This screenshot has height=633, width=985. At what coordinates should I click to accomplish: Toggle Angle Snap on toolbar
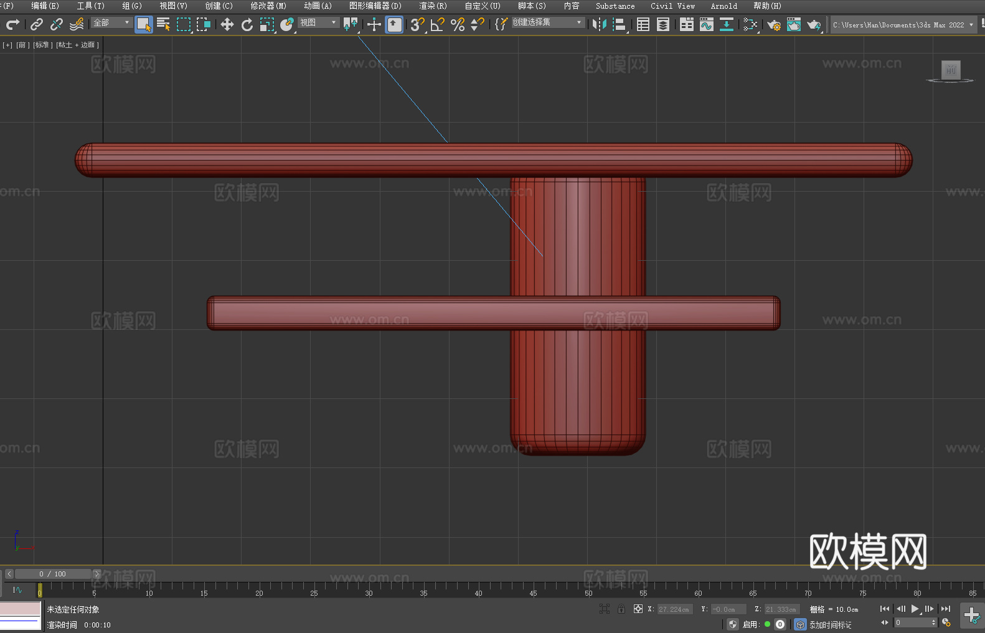pos(437,24)
